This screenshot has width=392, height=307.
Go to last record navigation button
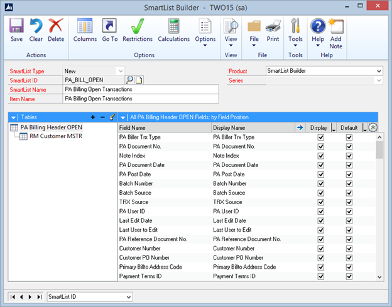[x=39, y=297]
